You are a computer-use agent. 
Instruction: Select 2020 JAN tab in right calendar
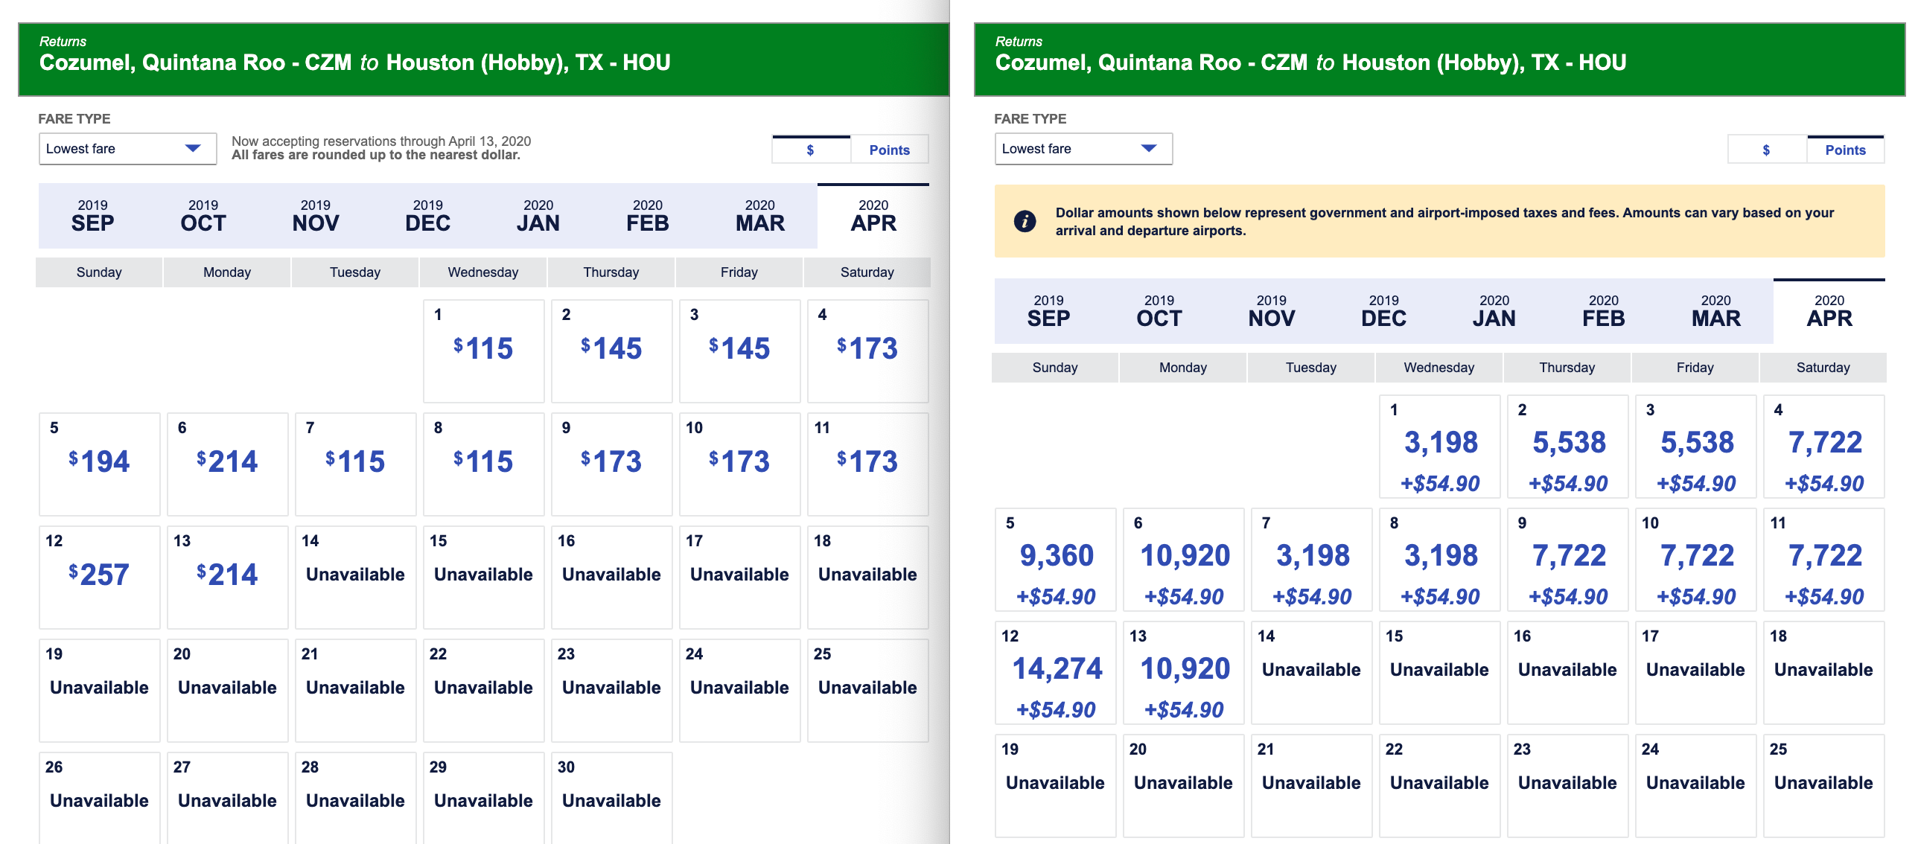coord(1494,311)
